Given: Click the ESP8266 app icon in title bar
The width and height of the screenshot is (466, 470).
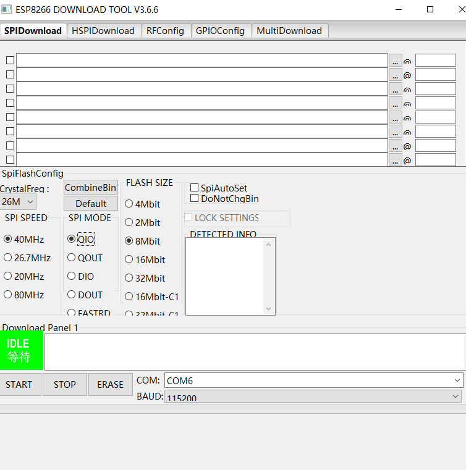Looking at the screenshot, I should 6,9.
